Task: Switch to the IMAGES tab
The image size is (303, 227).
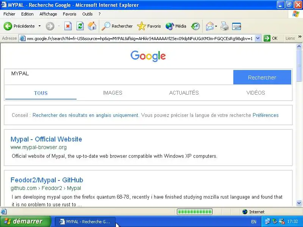Action: coord(112,93)
